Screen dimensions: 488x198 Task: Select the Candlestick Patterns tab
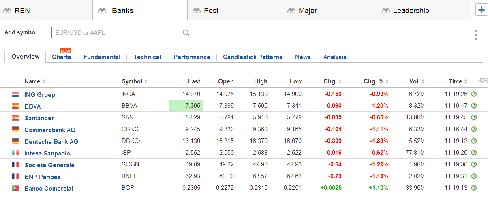(x=253, y=57)
